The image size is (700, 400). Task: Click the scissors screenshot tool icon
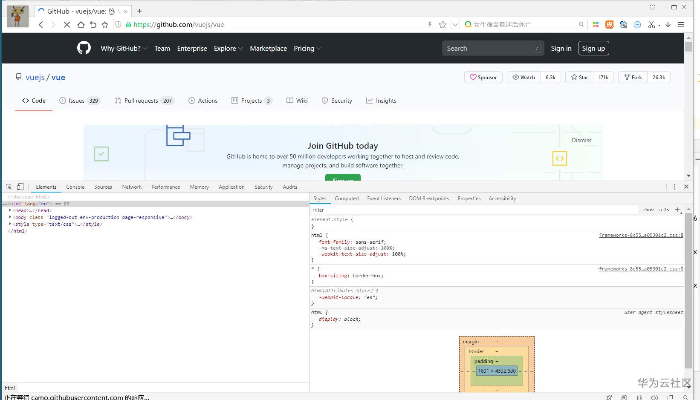click(x=651, y=25)
